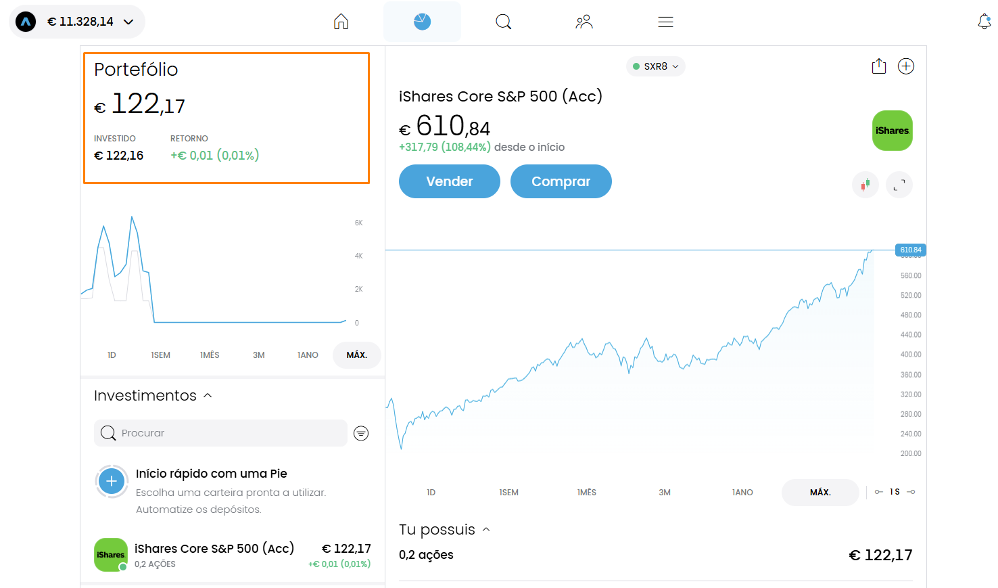This screenshot has height=588, width=998.
Task: Open iShares Core S&P 500 investment row
Action: click(x=232, y=555)
